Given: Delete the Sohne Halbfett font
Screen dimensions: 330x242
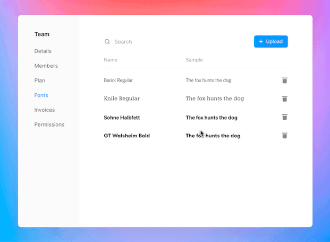Looking at the screenshot, I should tap(284, 117).
